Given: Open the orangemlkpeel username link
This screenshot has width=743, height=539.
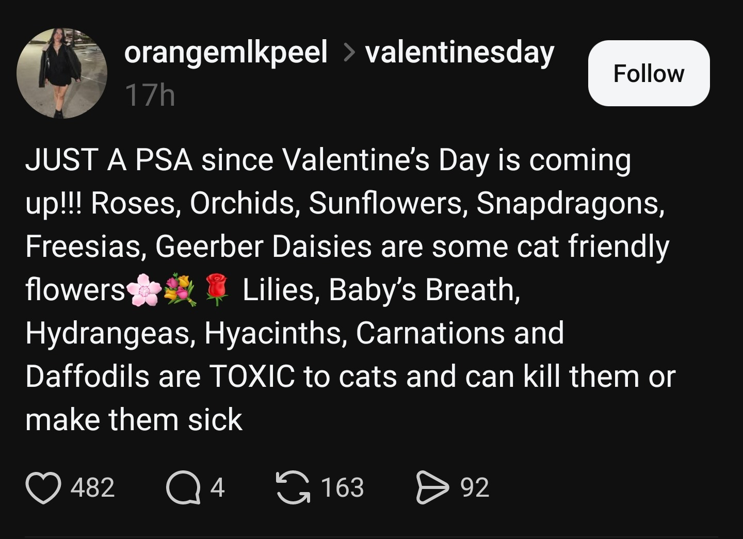Looking at the screenshot, I should point(225,53).
